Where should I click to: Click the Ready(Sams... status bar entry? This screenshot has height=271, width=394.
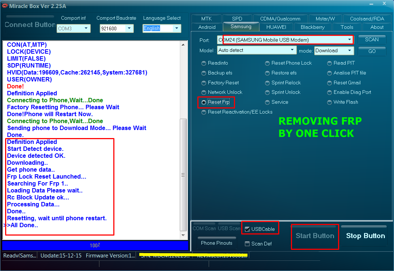[x=20, y=256]
